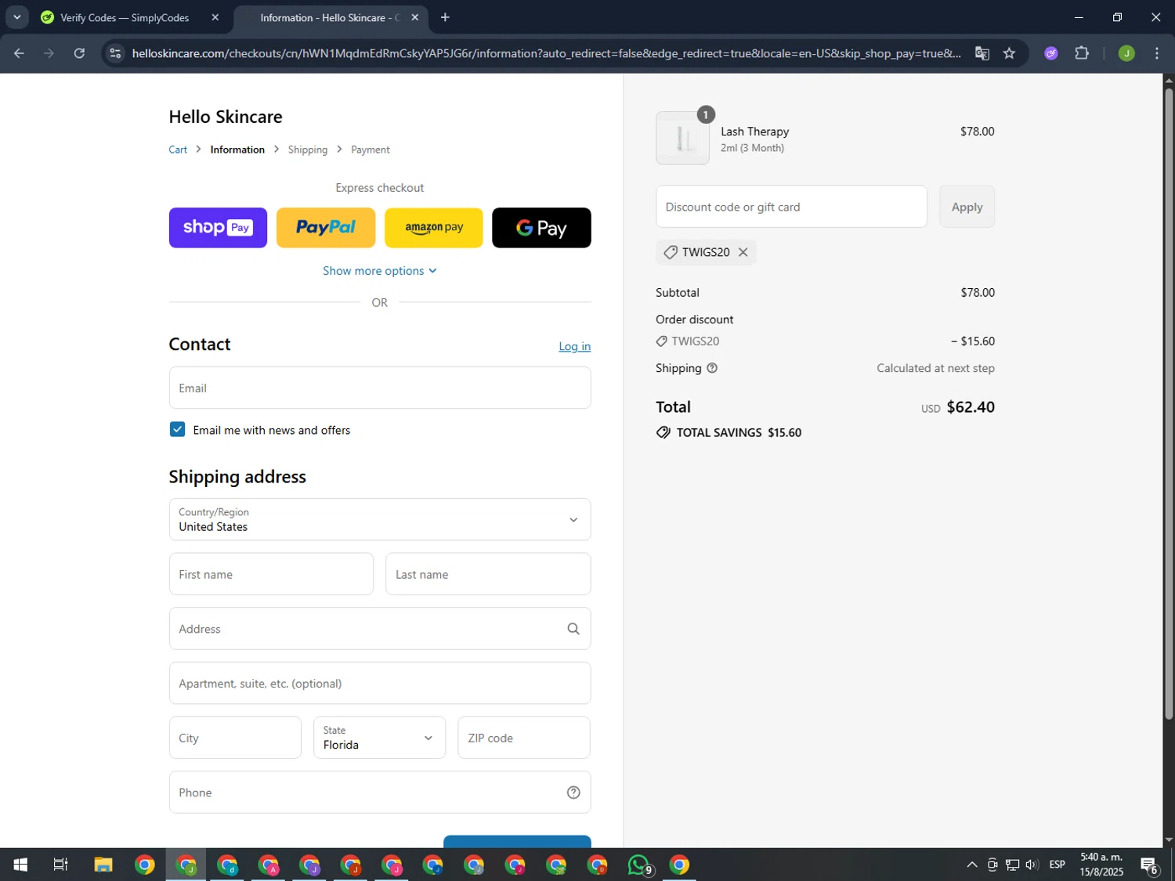1175x881 pixels.
Task: Click the Total Savings tag icon
Action: point(663,432)
